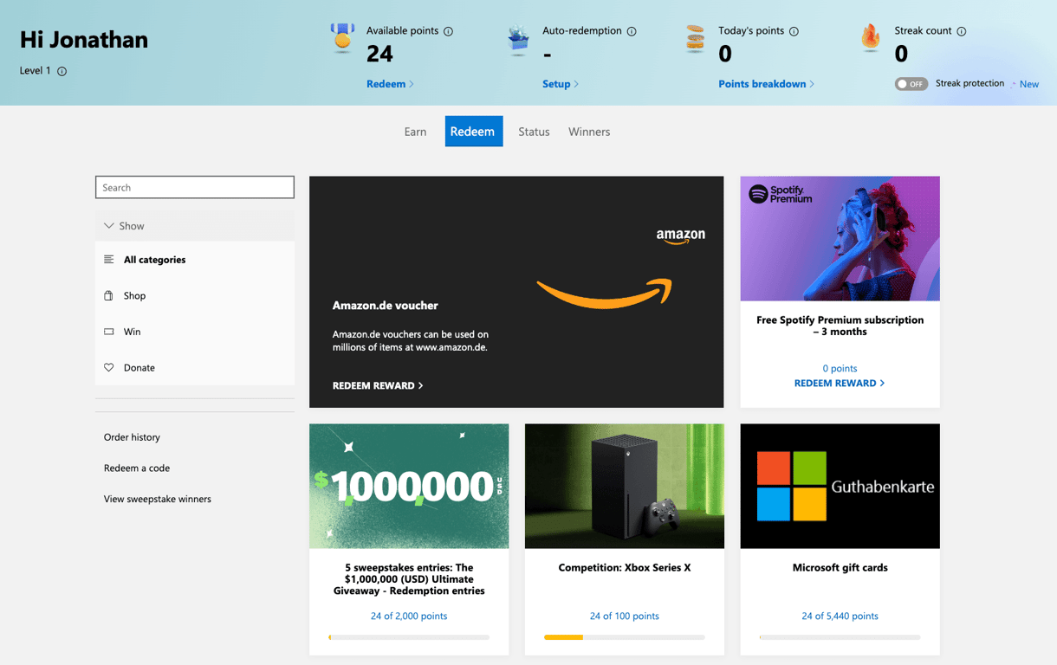1057x665 pixels.
Task: Click New link beside Streak protection
Action: tap(1028, 84)
